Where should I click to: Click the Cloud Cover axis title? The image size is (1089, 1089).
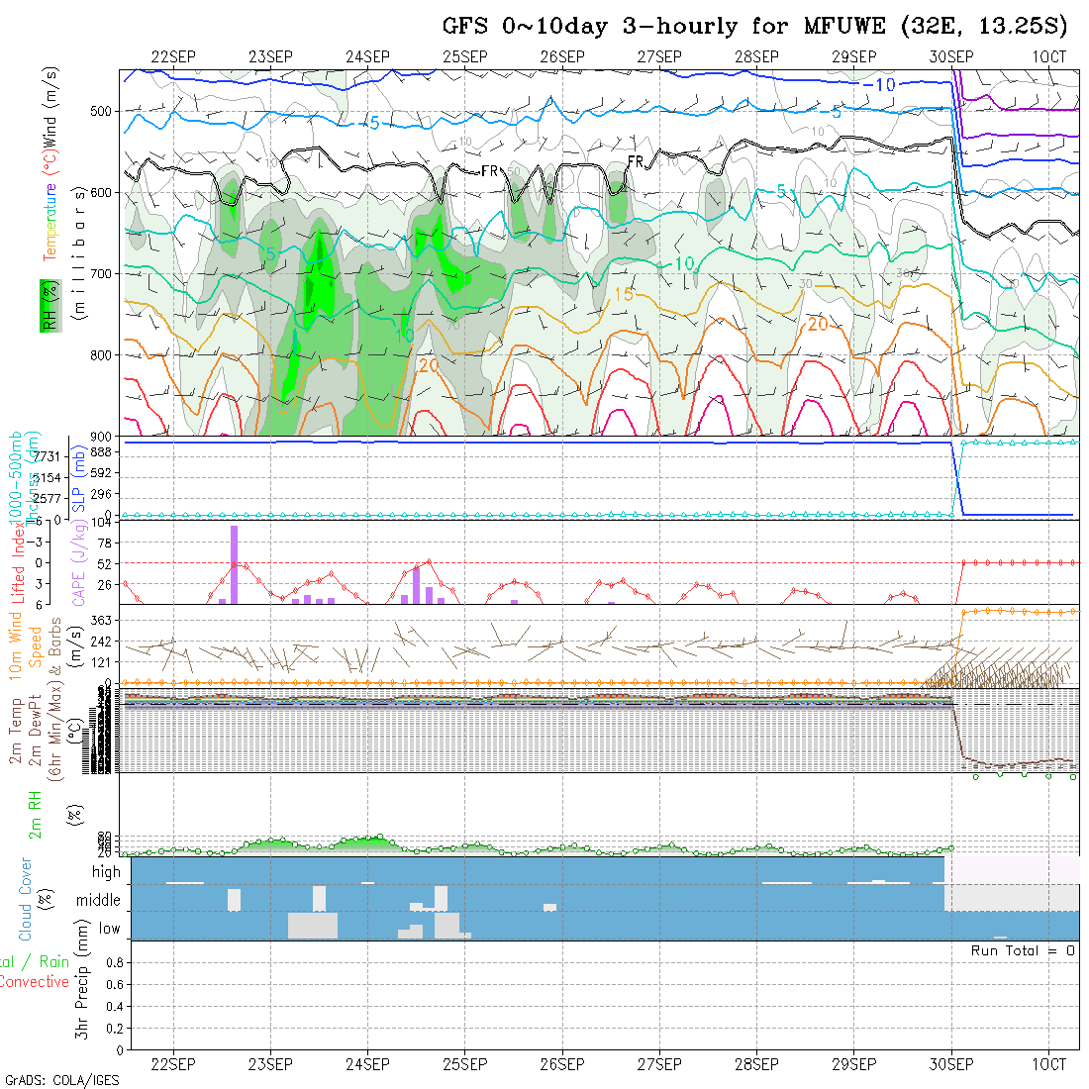(x=25, y=899)
